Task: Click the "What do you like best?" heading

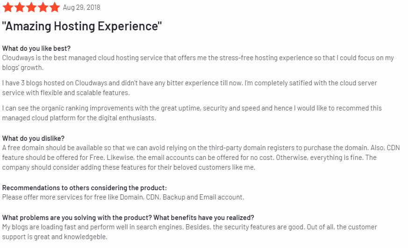Action: [x=36, y=48]
